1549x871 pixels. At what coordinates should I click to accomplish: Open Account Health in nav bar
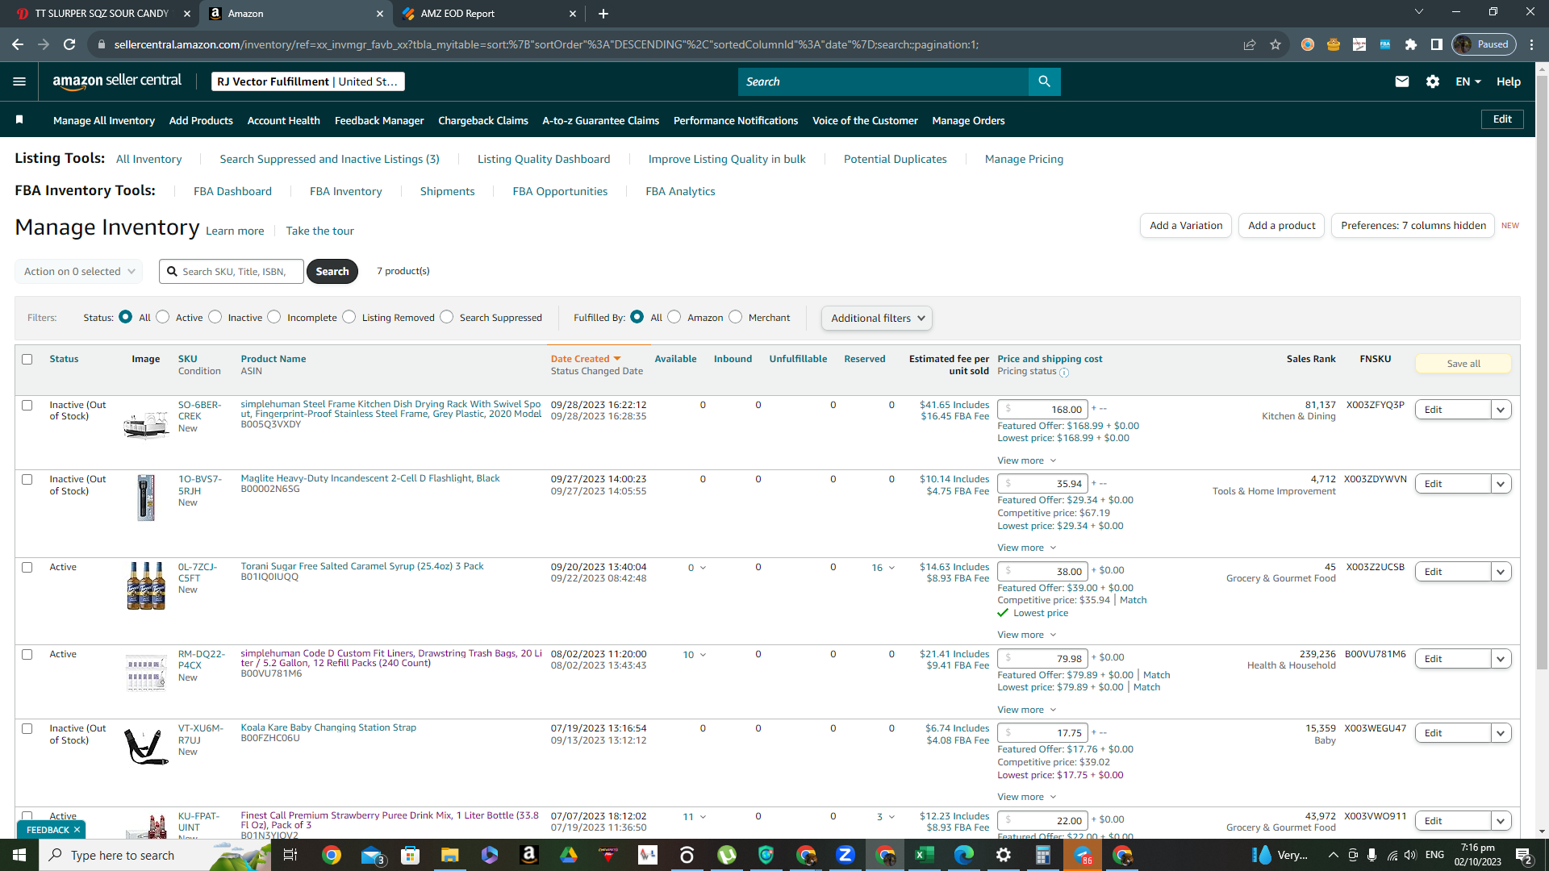coord(283,120)
